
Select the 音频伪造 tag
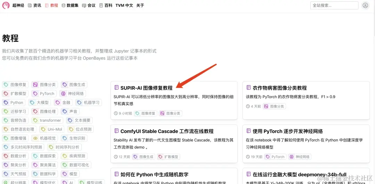click(15, 120)
